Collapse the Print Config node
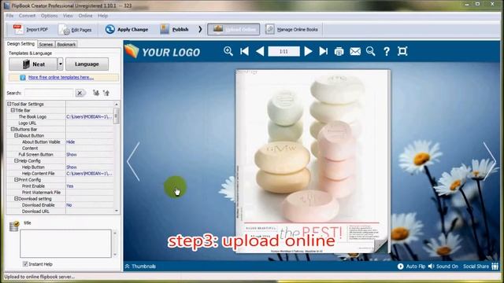Viewport: 504px width, 283px height. (x=16, y=180)
